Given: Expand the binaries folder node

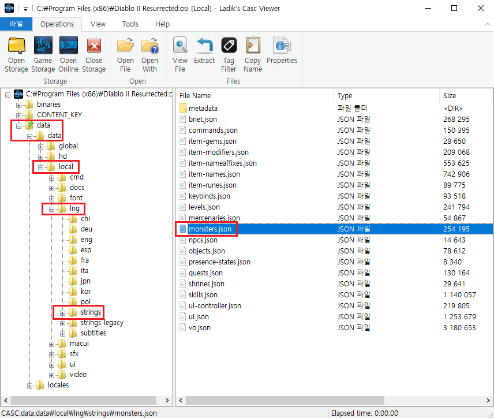Looking at the screenshot, I should (x=18, y=105).
